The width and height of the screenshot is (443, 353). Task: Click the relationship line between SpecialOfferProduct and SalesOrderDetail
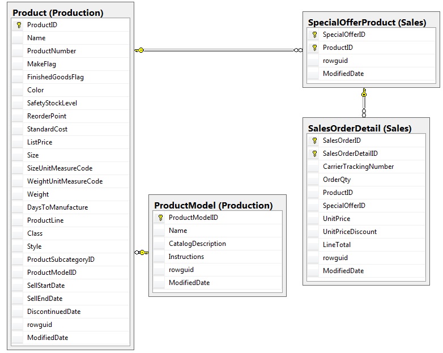(x=364, y=103)
